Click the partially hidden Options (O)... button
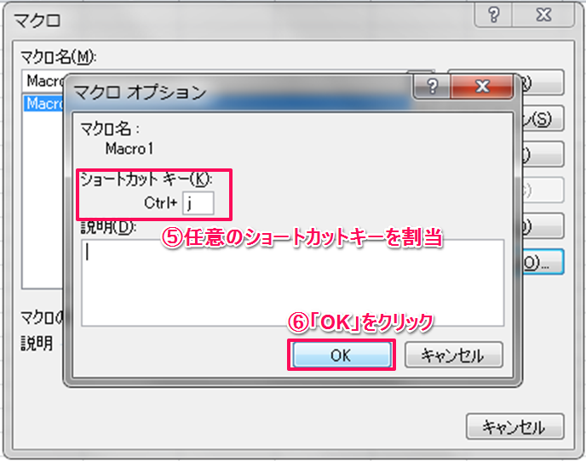This screenshot has height=461, width=586. [x=543, y=263]
